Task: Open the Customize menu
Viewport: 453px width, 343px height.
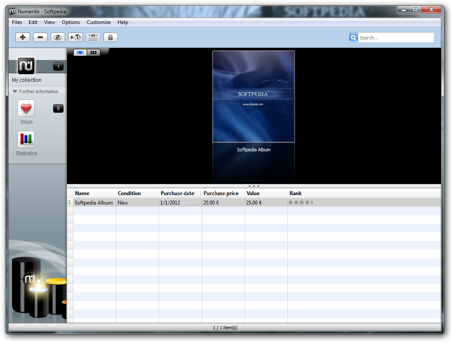Action: pos(99,22)
